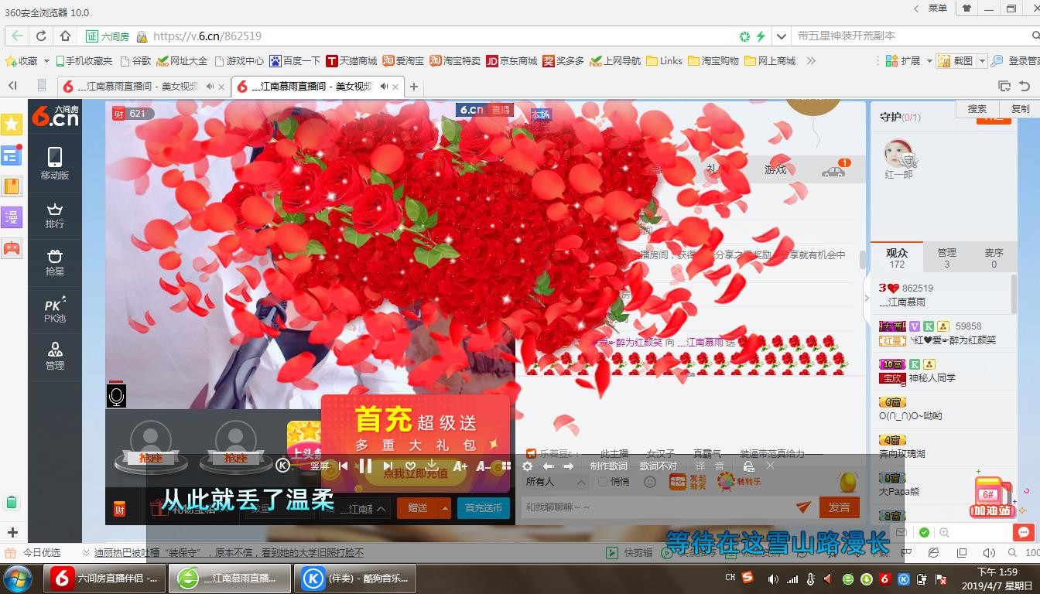Open the 百度一下 bookmark
This screenshot has height=594, width=1040.
point(294,60)
